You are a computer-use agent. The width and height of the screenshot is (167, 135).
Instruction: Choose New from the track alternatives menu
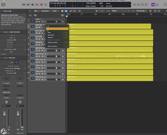(x=57, y=32)
